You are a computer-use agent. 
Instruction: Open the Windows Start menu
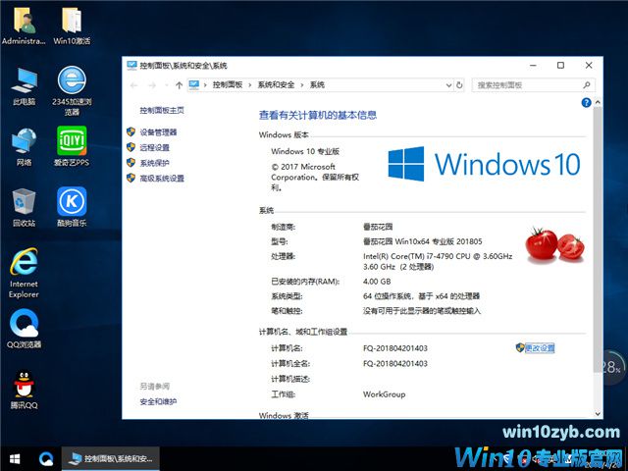click(15, 459)
